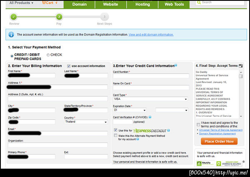Click the First Name input field
250x177 pixels.
pos(32,76)
